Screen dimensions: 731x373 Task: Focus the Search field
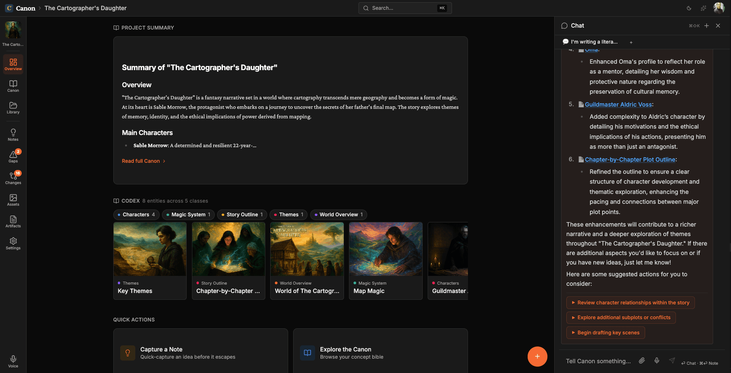(x=405, y=8)
